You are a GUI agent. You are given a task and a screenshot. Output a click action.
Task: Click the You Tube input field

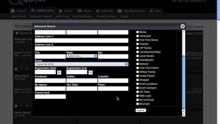(x=82, y=89)
